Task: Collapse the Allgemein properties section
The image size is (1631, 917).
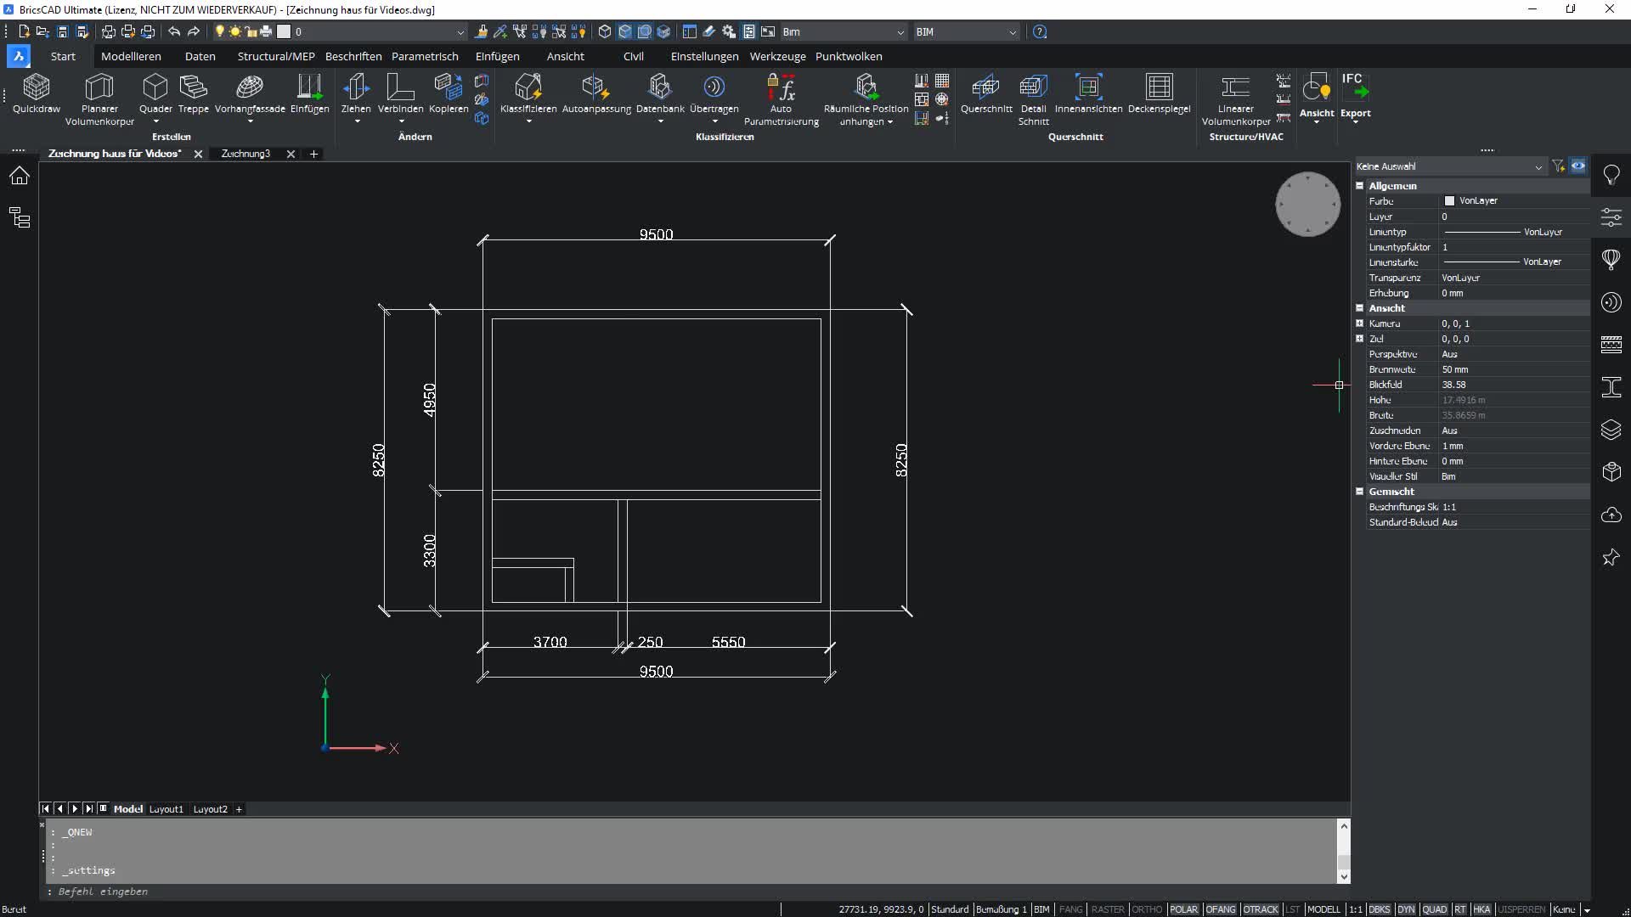Action: pyautogui.click(x=1359, y=185)
